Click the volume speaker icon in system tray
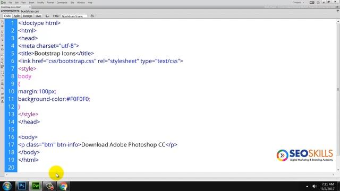Image resolution: width=340 pixels, height=191 pixels. pos(314,186)
